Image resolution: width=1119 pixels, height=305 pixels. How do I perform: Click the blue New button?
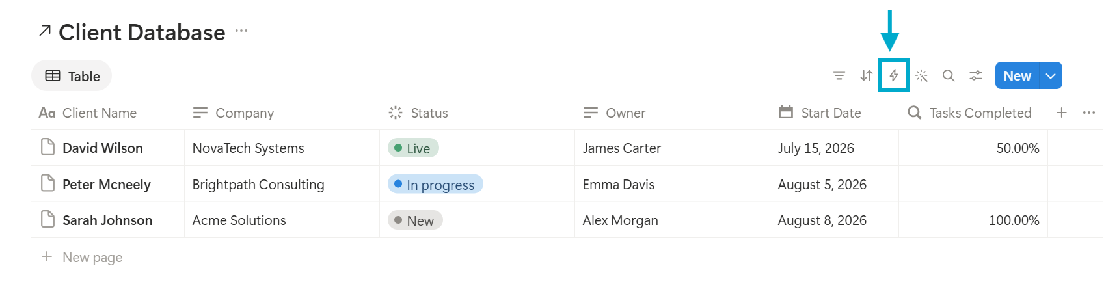(1017, 75)
